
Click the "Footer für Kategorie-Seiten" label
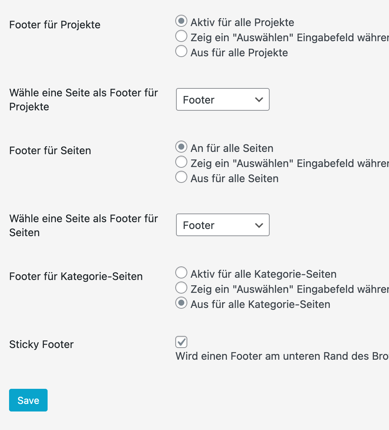coord(76,276)
